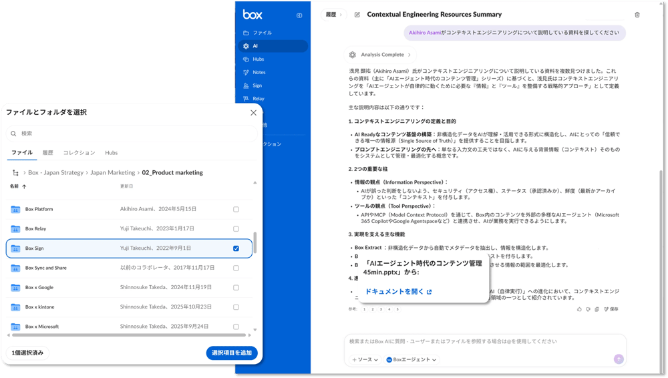Check the Box Relay folder checkbox
This screenshot has width=668, height=378.
pyautogui.click(x=236, y=229)
